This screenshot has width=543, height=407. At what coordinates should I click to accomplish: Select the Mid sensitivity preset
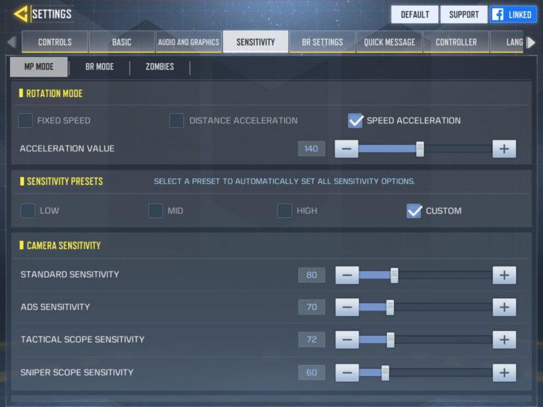(x=155, y=210)
